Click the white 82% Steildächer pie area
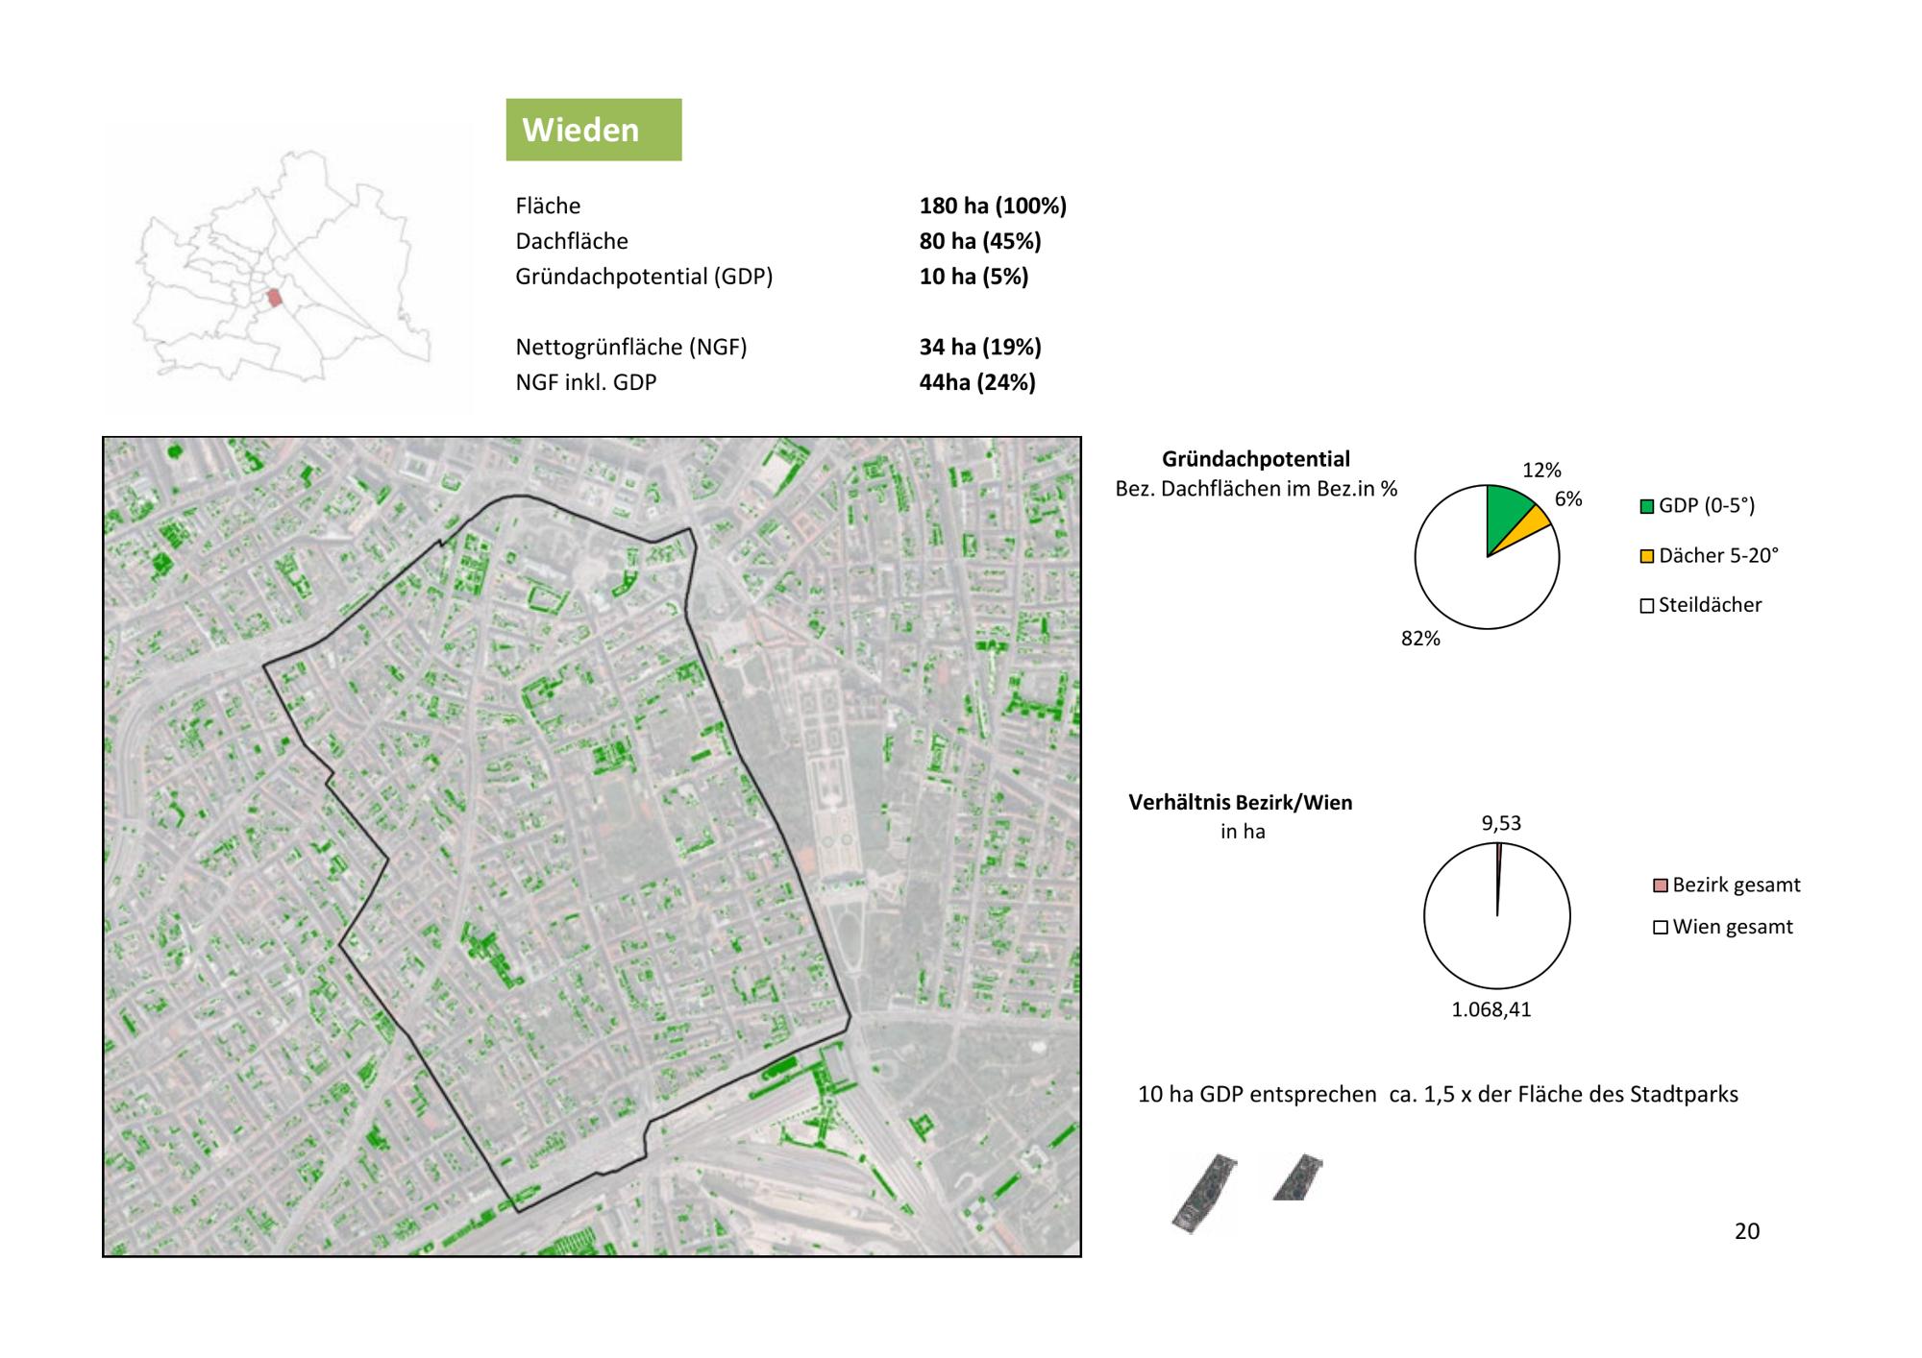The width and height of the screenshot is (1922, 1358). coord(1466,581)
